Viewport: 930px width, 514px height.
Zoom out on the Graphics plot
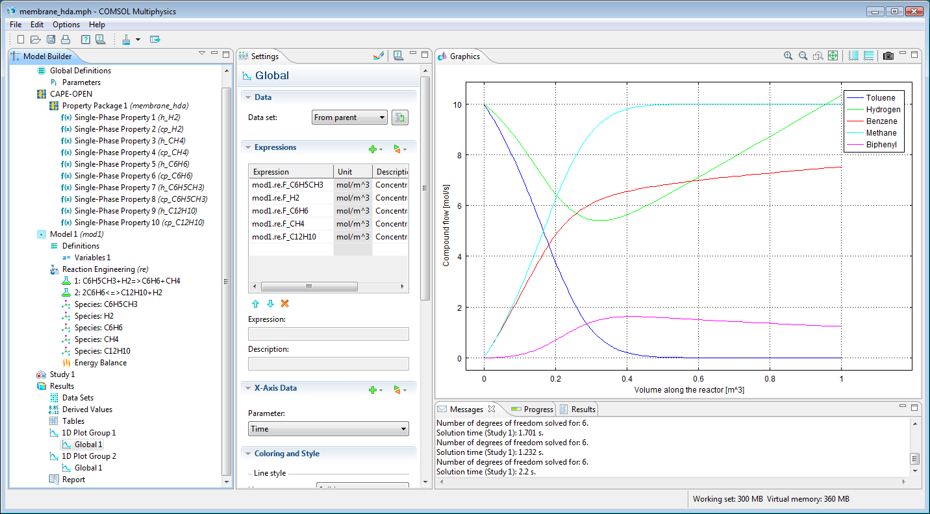coord(803,56)
